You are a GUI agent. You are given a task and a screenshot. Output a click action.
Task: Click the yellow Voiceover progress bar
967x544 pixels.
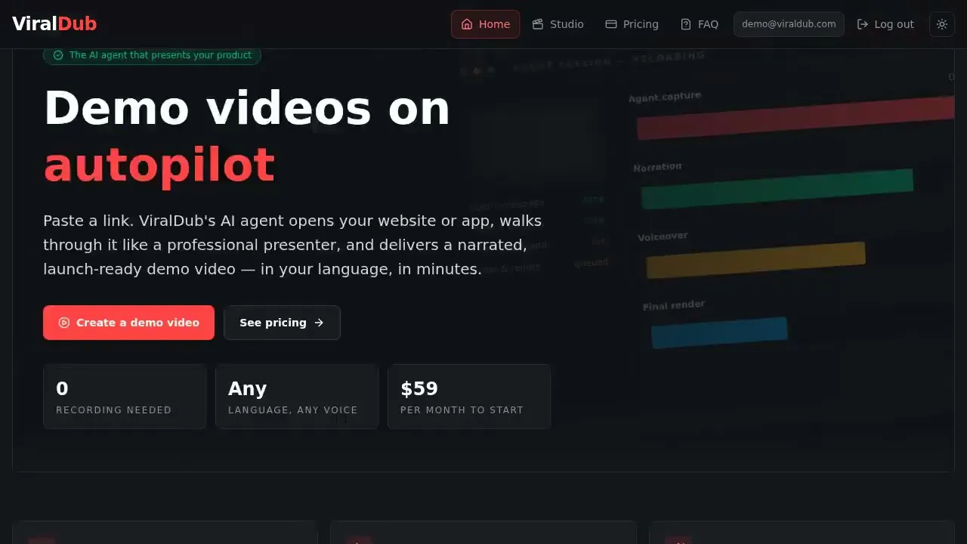coord(755,260)
